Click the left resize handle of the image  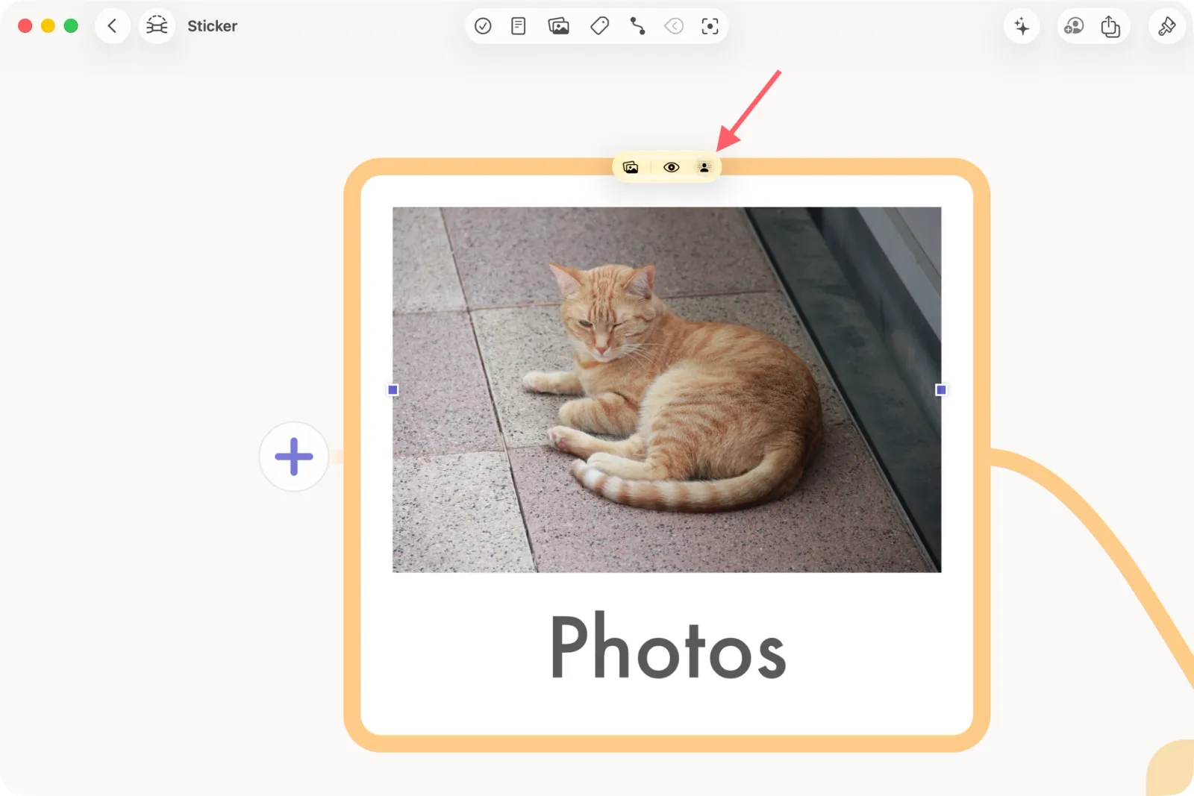click(x=393, y=389)
